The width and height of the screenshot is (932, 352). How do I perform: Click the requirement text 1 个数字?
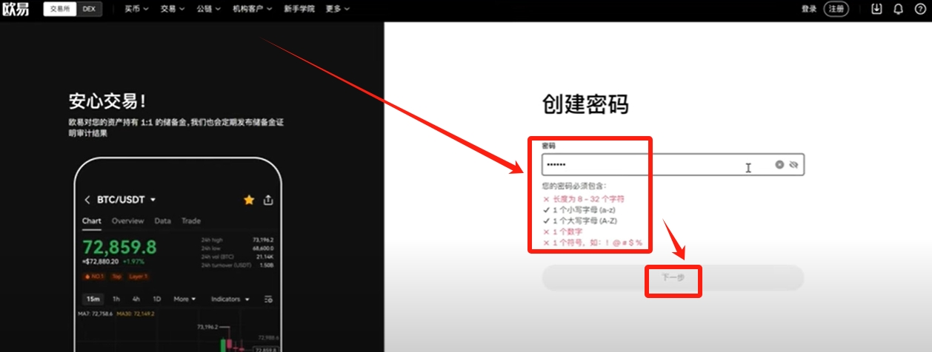(566, 231)
